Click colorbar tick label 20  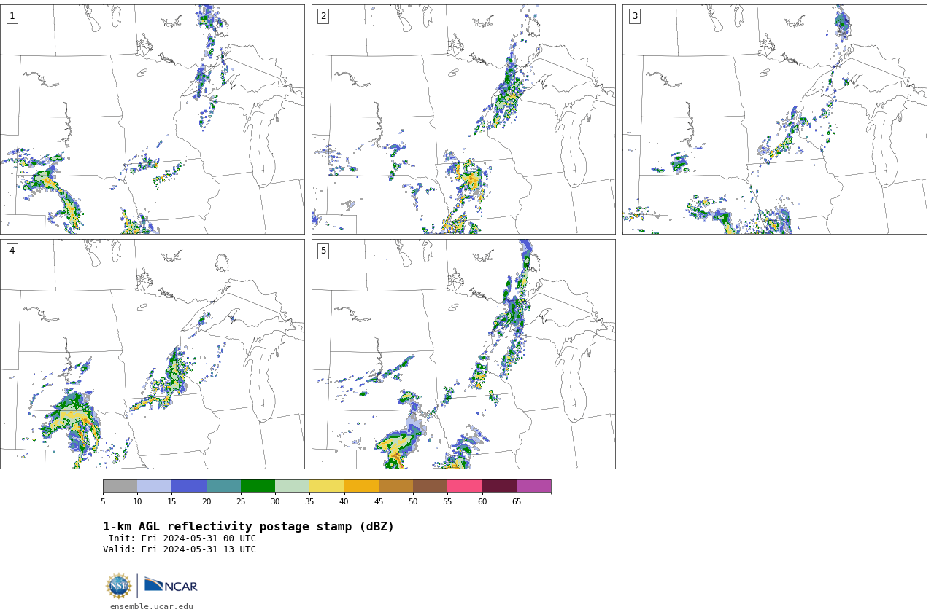pyautogui.click(x=207, y=501)
